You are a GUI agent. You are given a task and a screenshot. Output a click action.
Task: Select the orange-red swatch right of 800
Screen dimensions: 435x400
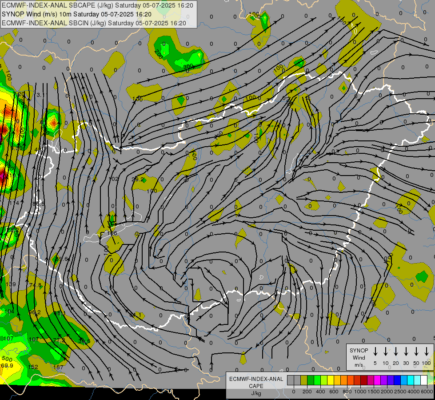351,380
